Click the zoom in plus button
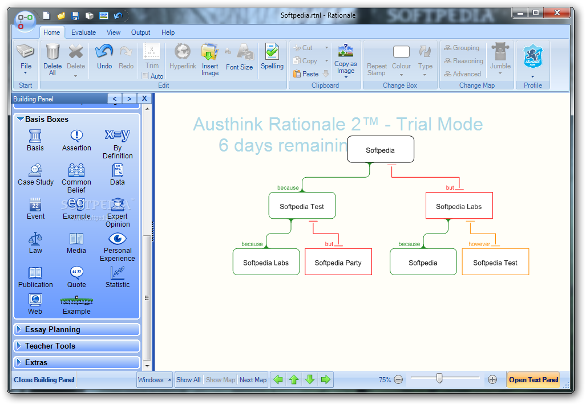Image resolution: width=586 pixels, height=405 pixels. (x=492, y=379)
